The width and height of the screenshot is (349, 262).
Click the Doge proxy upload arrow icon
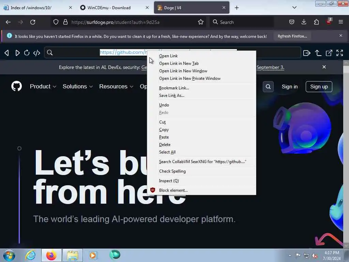coord(318,53)
